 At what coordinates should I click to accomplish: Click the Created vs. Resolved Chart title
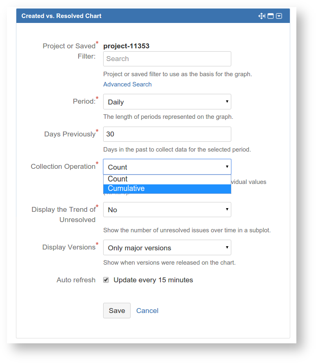click(x=61, y=16)
